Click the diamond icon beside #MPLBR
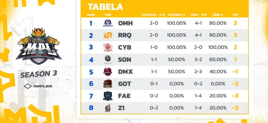Viewport: 268px width, 123px height. coord(27,86)
